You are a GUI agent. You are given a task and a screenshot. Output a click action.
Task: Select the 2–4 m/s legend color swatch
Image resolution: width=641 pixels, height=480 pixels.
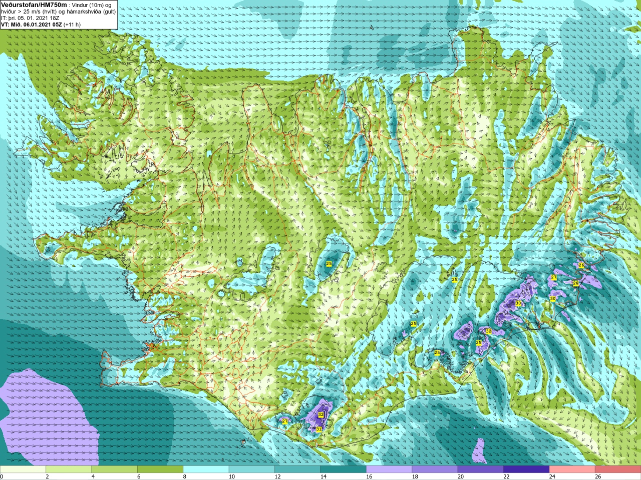coord(69,469)
